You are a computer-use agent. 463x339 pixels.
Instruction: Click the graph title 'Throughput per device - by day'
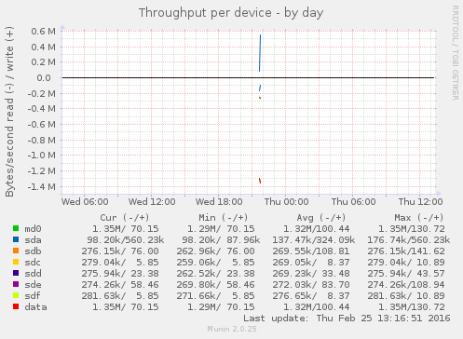[231, 13]
